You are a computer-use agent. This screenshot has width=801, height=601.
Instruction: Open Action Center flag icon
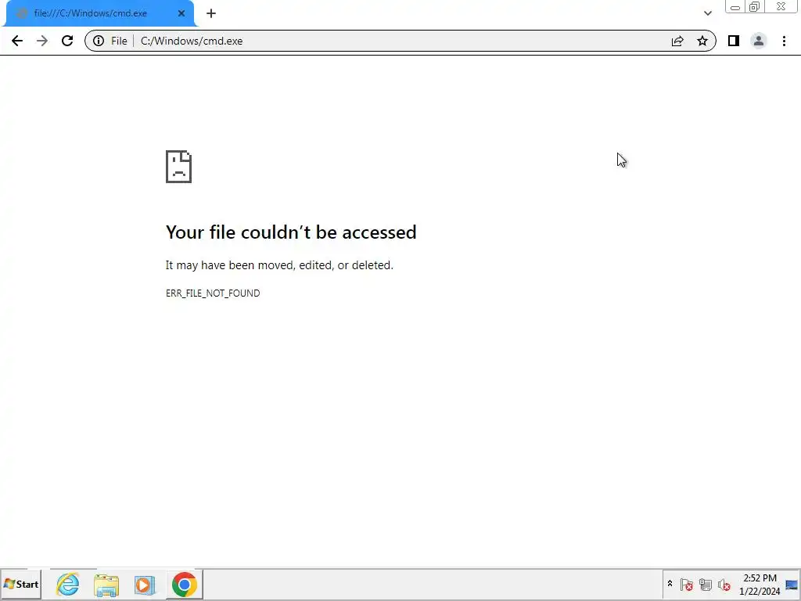687,584
